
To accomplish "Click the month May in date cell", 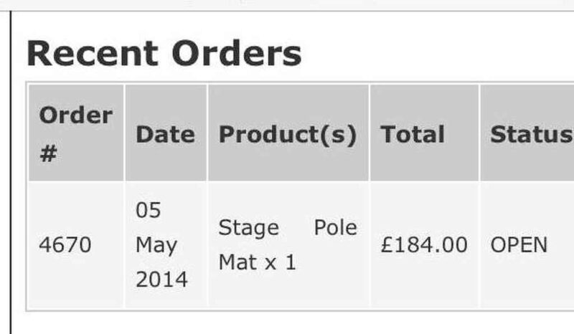I will tap(156, 245).
